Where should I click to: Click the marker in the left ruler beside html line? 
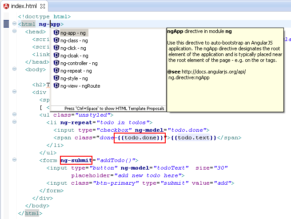coord(6,24)
